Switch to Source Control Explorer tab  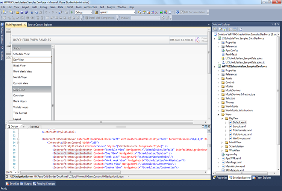tap(40, 25)
